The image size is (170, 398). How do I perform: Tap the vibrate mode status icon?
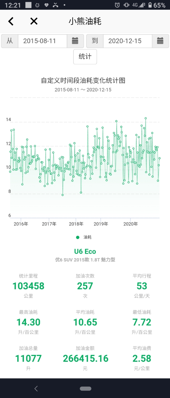tap(126, 5)
